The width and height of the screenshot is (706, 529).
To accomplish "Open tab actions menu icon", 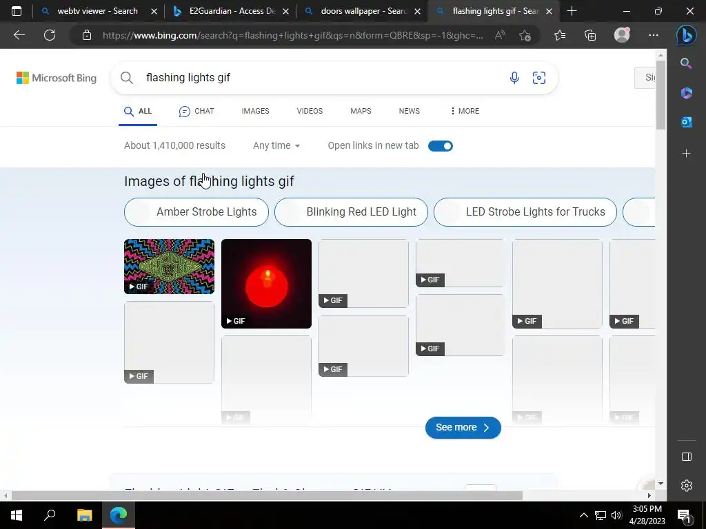I will click(x=17, y=11).
